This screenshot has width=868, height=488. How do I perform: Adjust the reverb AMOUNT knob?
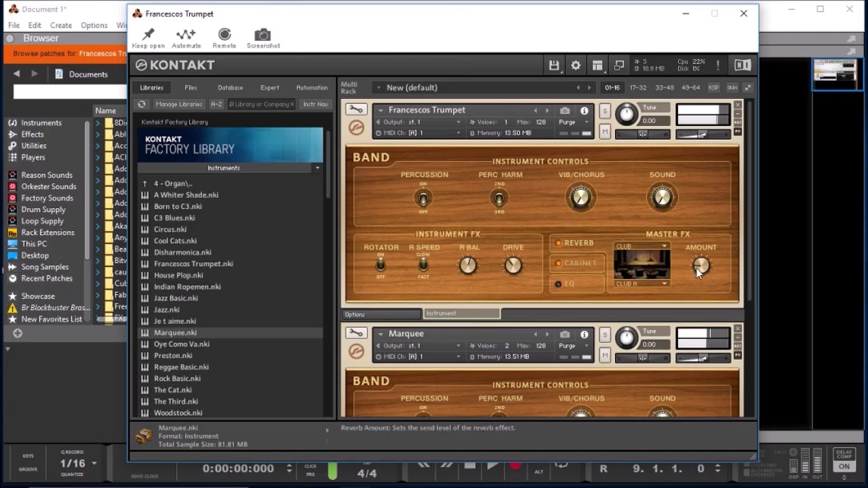(701, 265)
